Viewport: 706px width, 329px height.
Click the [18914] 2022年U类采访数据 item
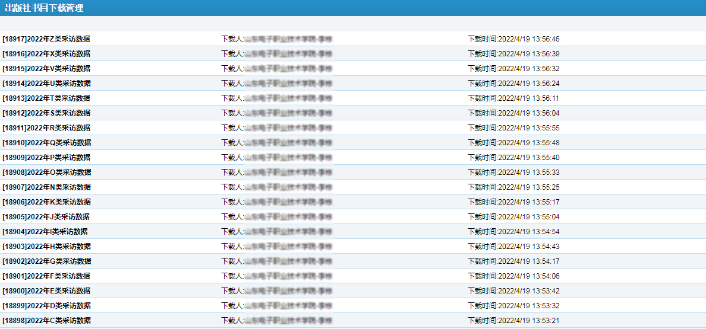46,84
